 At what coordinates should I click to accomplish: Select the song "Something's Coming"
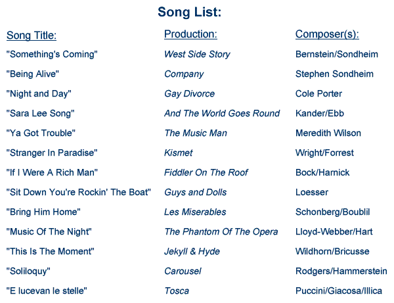click(52, 55)
